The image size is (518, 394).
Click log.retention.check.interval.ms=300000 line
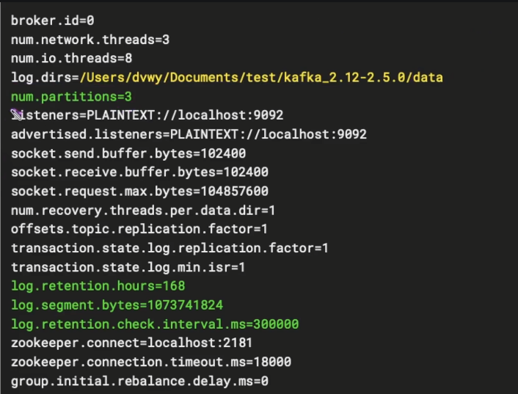[155, 324]
